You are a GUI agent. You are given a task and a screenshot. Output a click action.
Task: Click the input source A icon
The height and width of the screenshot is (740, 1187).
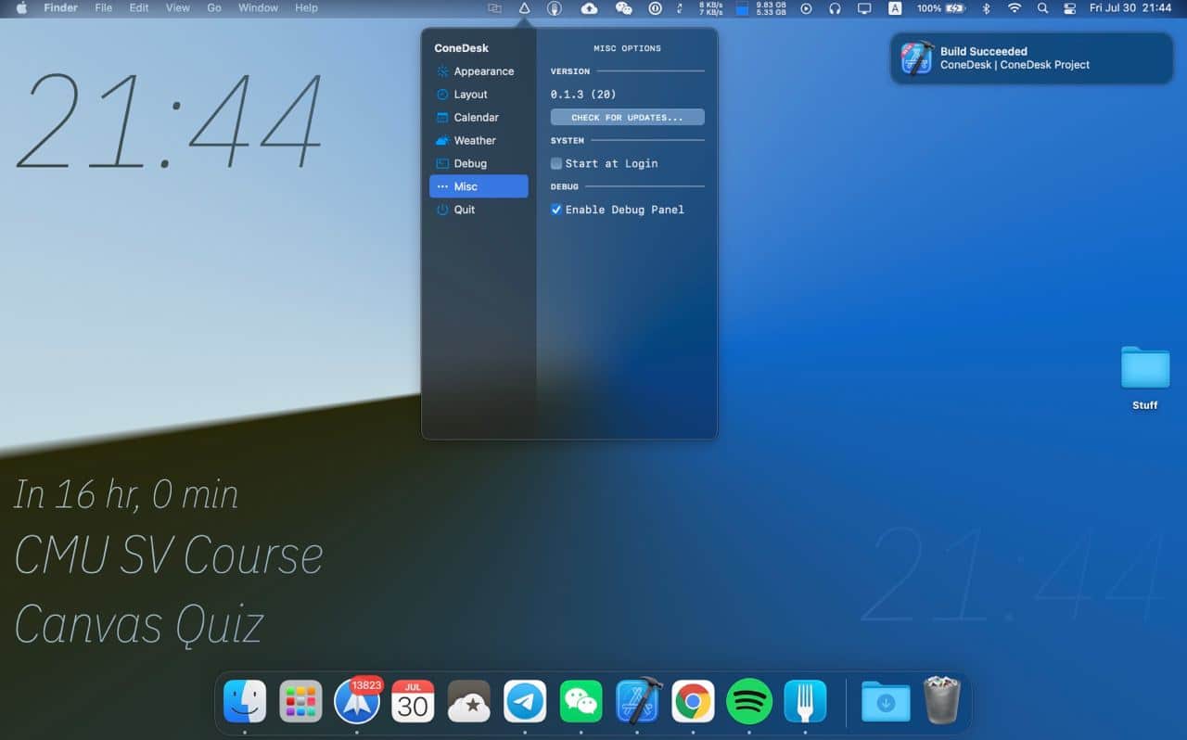point(895,8)
